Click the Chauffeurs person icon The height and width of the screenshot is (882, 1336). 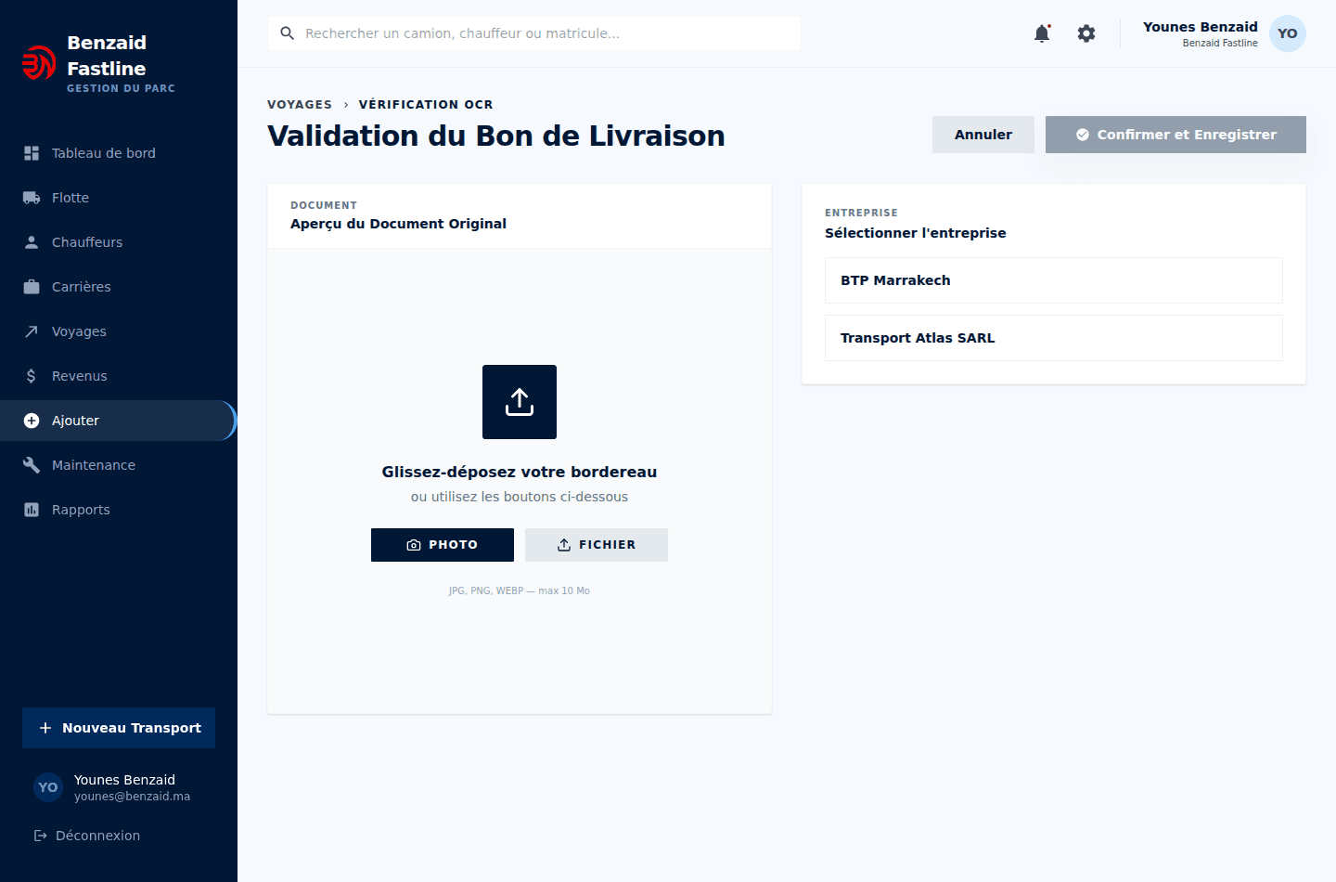pyautogui.click(x=32, y=242)
